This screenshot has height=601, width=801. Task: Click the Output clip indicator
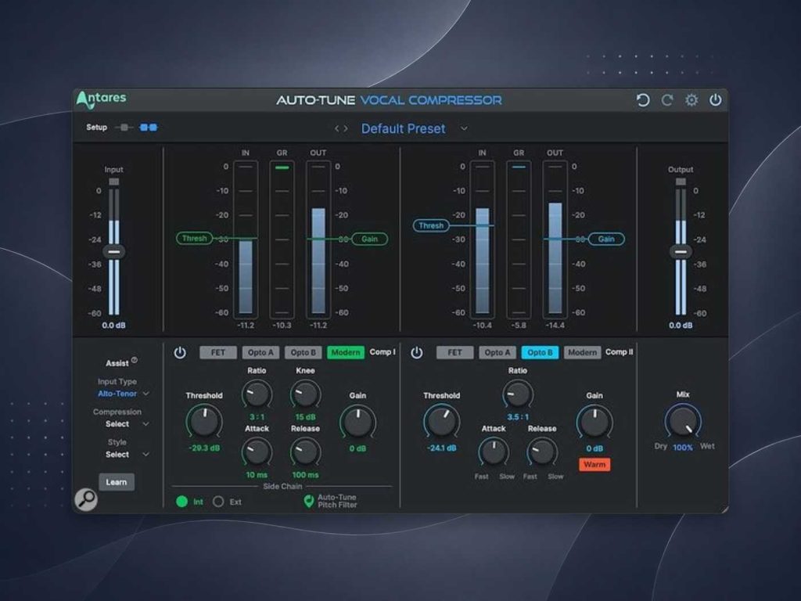click(681, 182)
